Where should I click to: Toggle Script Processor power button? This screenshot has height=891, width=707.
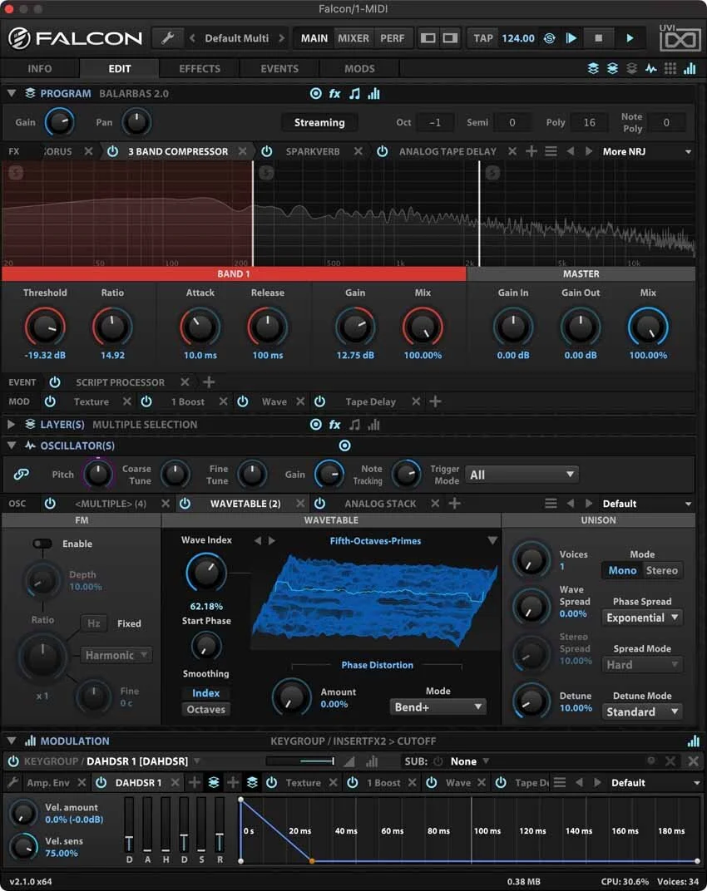pyautogui.click(x=55, y=382)
